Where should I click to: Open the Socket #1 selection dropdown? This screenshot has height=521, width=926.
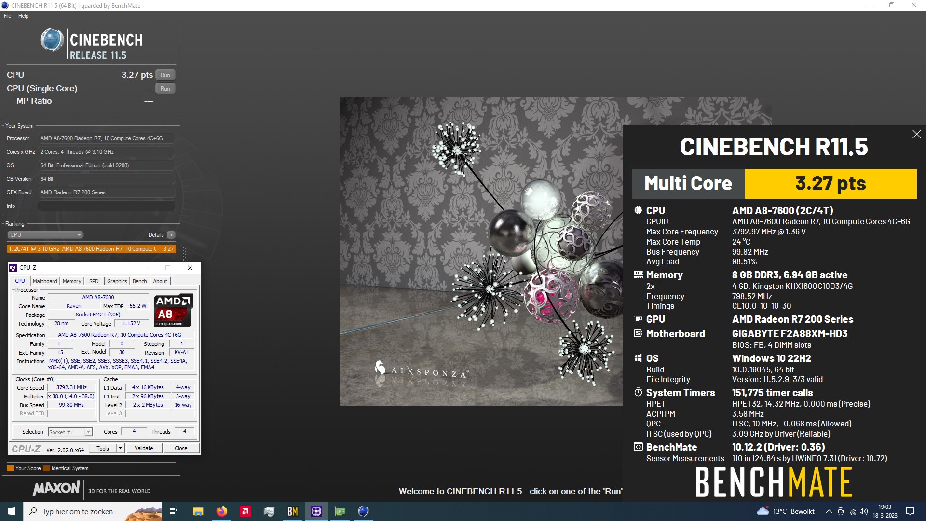70,432
